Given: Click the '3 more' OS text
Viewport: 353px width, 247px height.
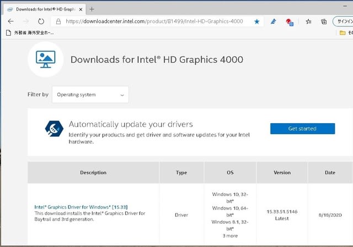Looking at the screenshot, I should click(x=230, y=236).
